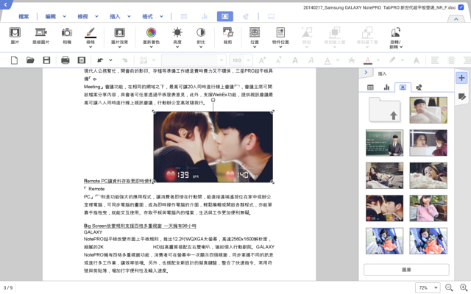Screen dimensions: 471x294
Task: Select the 裁剪 crop tool
Action: (227, 35)
